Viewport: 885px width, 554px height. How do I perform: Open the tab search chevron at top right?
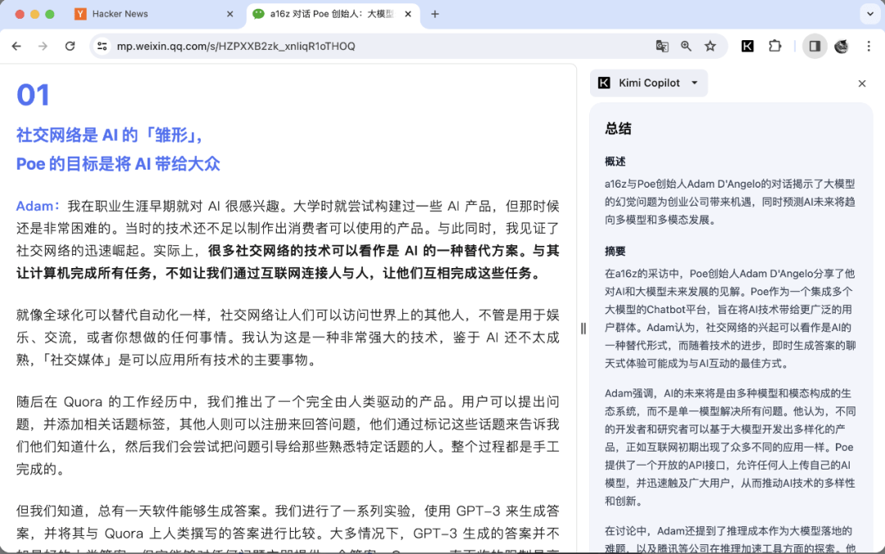[x=870, y=14]
